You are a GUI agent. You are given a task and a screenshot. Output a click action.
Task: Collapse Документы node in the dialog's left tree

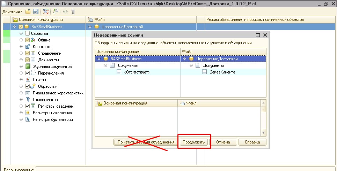106,65
